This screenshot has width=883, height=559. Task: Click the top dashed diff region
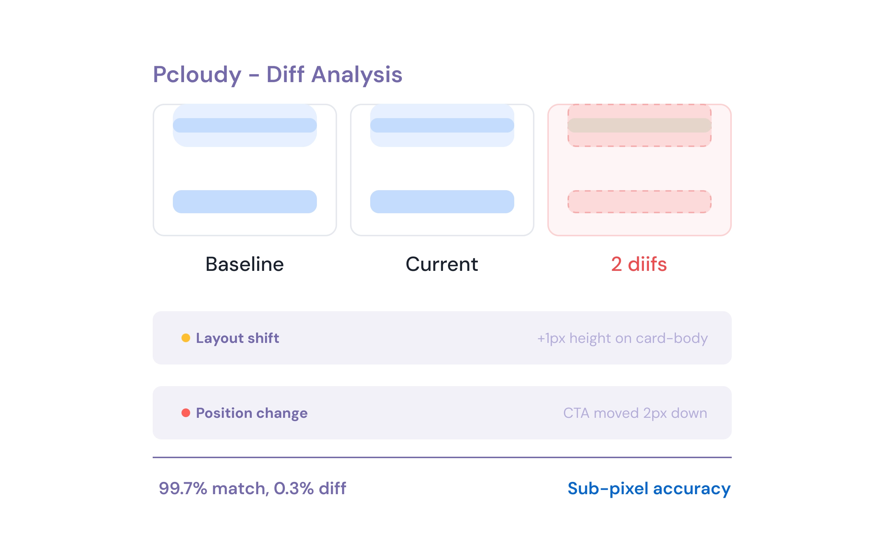pos(640,125)
